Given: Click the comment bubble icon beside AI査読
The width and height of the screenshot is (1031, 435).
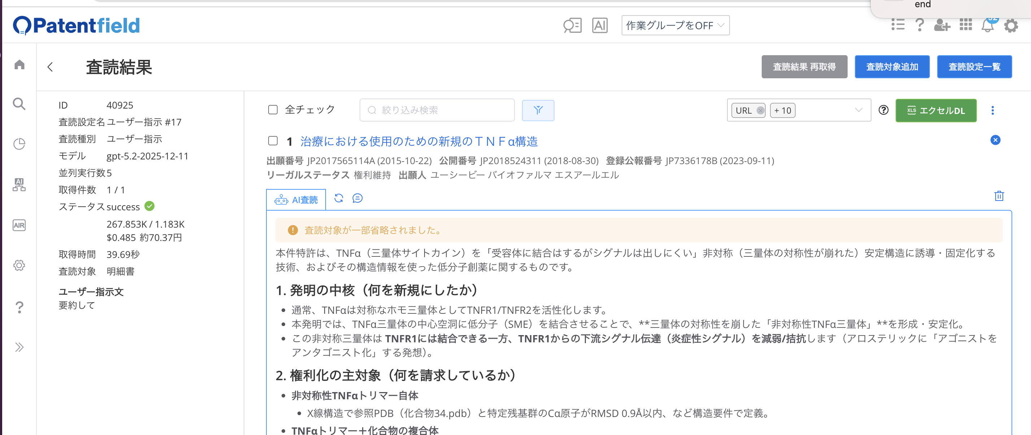Looking at the screenshot, I should coord(357,198).
